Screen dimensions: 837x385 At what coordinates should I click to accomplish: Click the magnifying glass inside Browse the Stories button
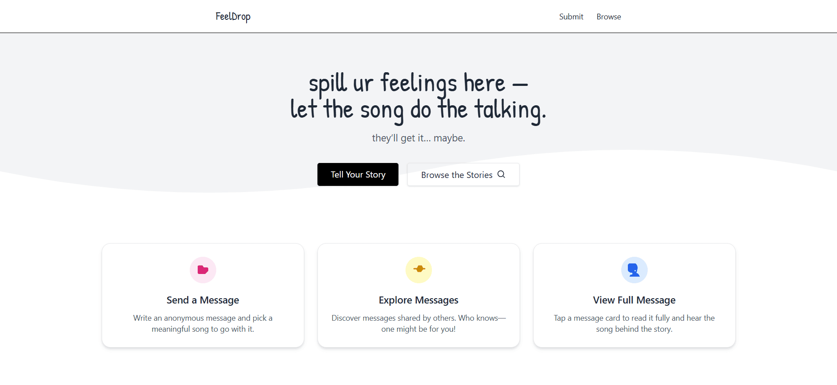click(x=501, y=174)
